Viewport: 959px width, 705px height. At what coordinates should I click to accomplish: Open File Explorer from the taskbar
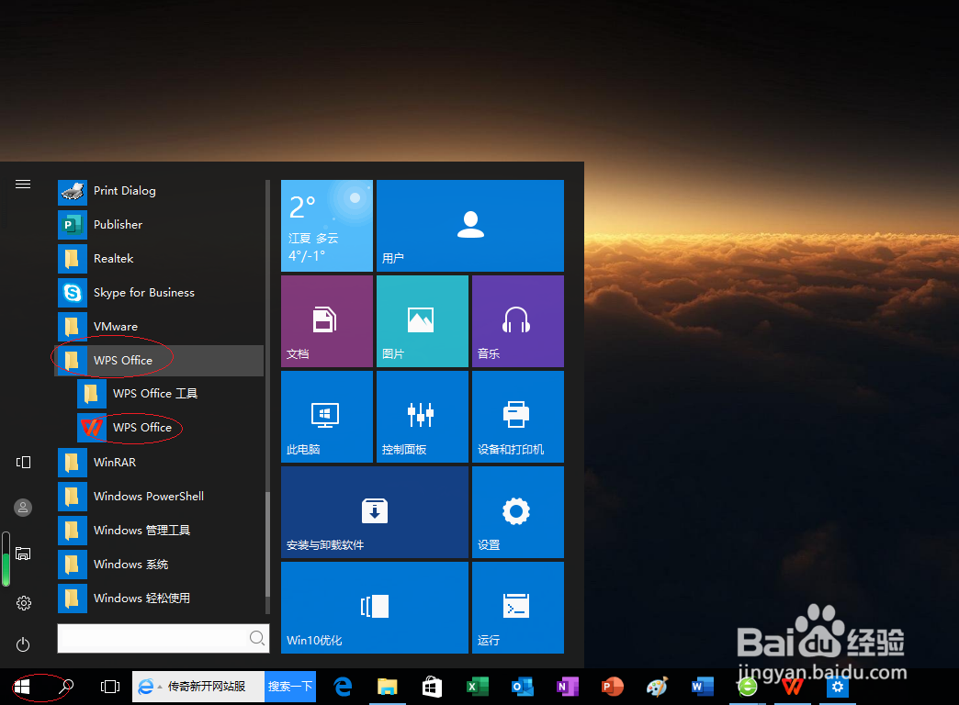click(x=387, y=687)
